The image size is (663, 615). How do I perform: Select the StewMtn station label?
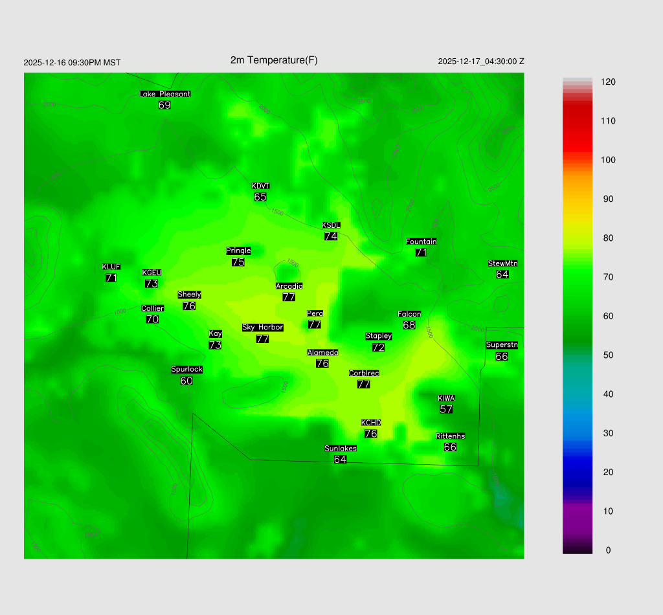coord(502,263)
